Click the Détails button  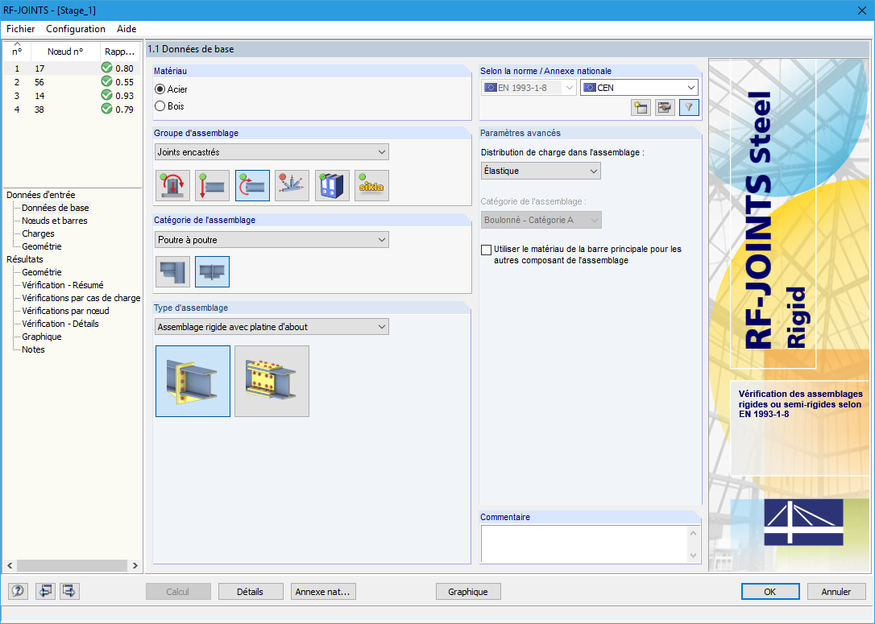click(x=250, y=592)
